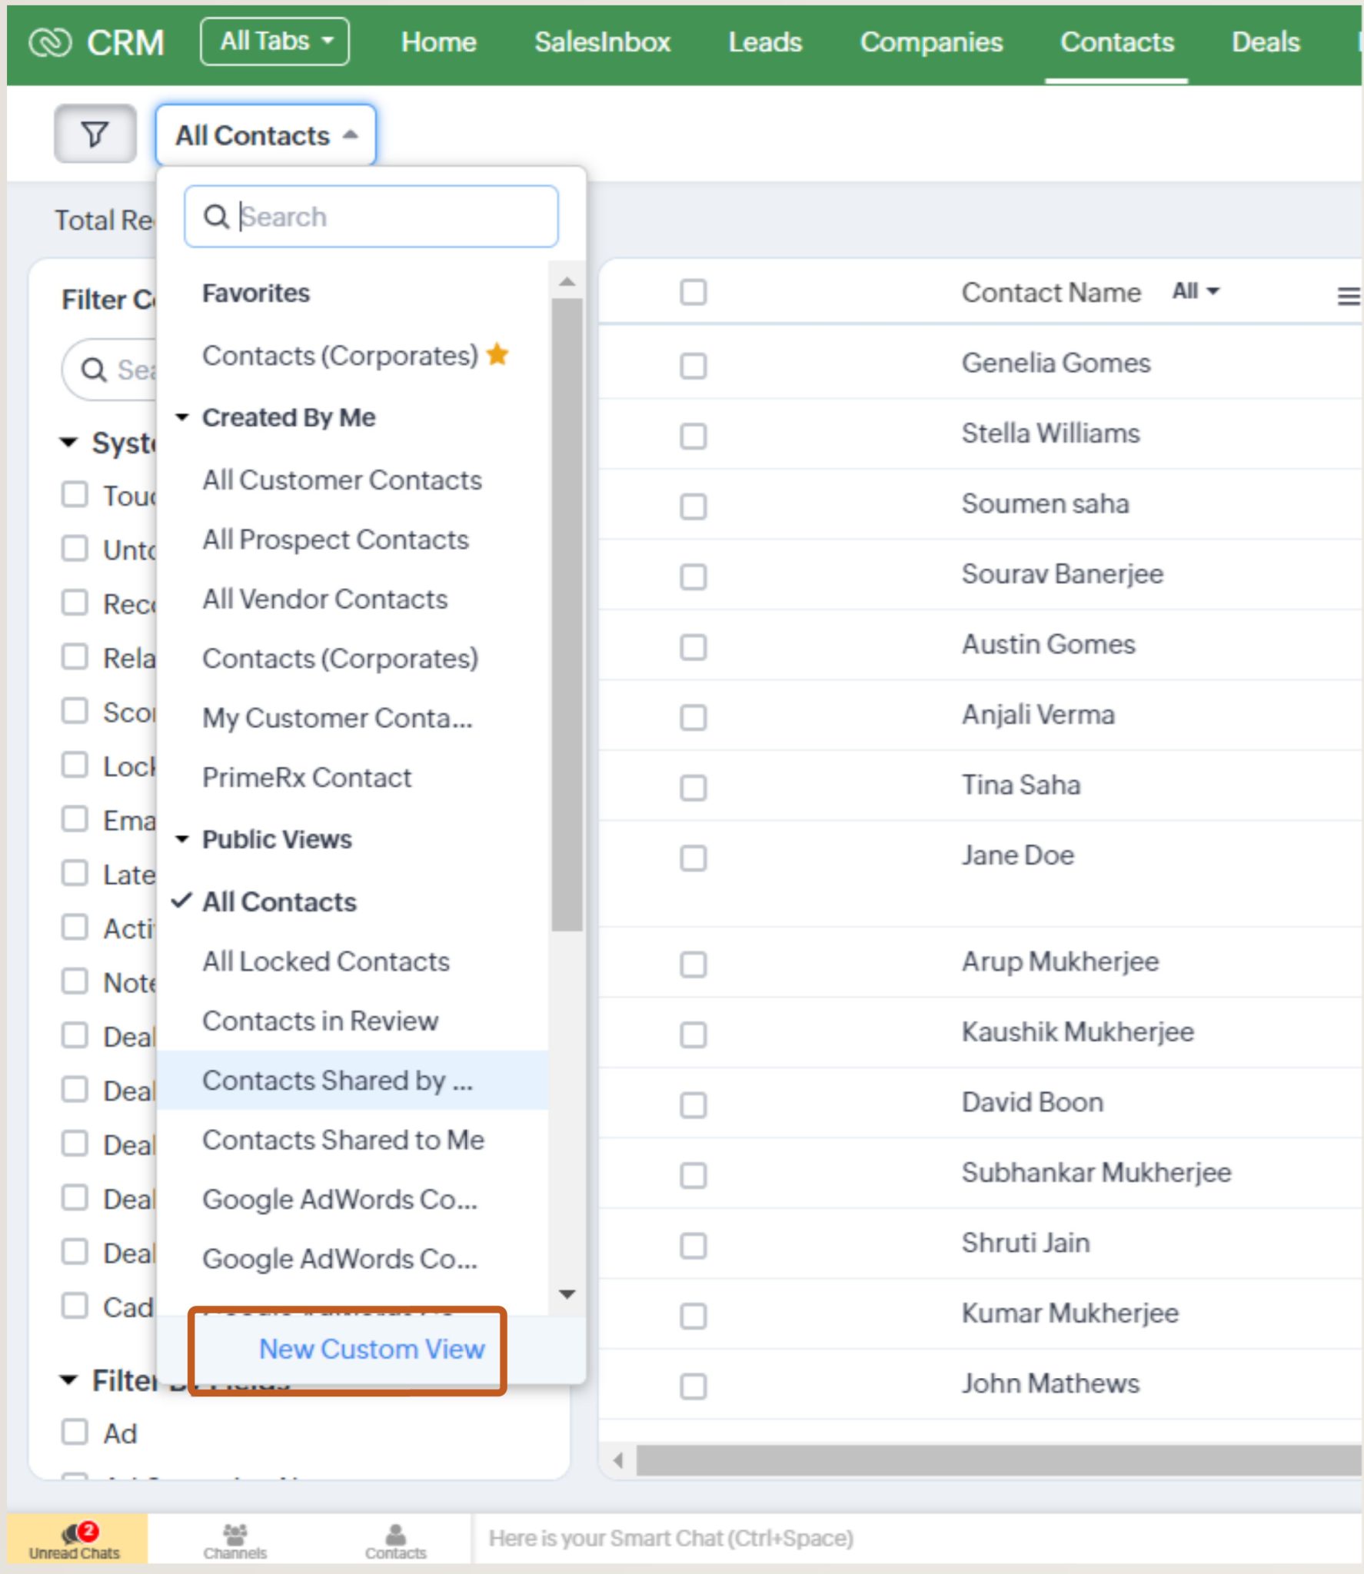Viewport: 1364px width, 1574px height.
Task: Open the All dropdown next to Contact Name
Action: click(1193, 291)
